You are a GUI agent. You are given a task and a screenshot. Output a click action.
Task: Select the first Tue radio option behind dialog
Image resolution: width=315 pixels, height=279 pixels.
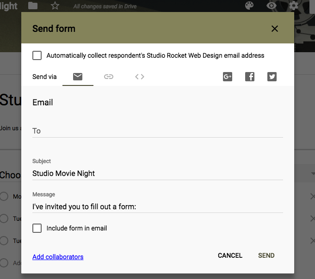coord(4,218)
